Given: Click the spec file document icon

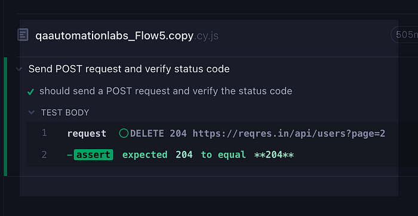Looking at the screenshot, I should 23,35.
